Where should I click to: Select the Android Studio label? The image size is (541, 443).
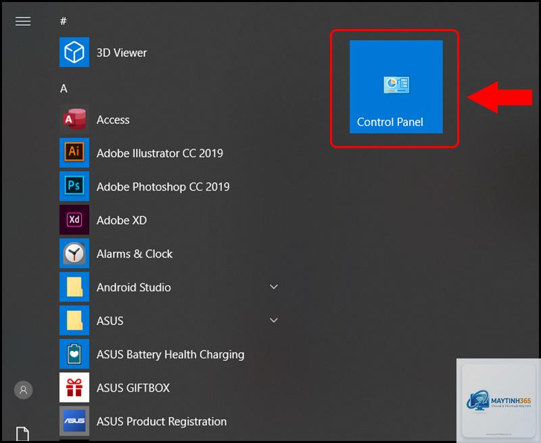pos(134,287)
